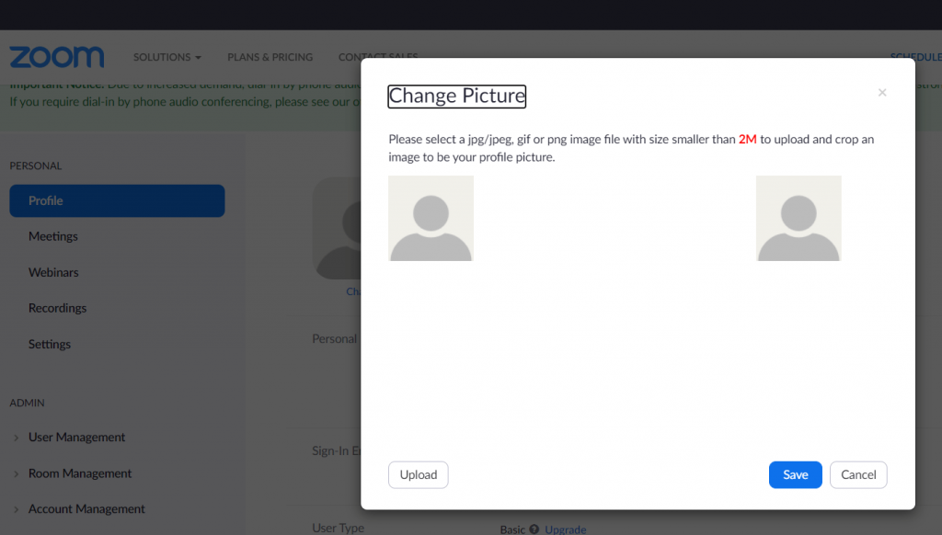Go to Settings in the sidebar

click(50, 344)
